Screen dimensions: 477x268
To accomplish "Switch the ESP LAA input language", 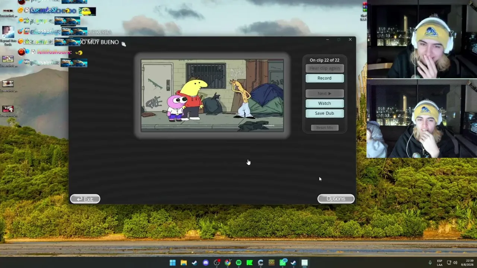I will coord(440,263).
